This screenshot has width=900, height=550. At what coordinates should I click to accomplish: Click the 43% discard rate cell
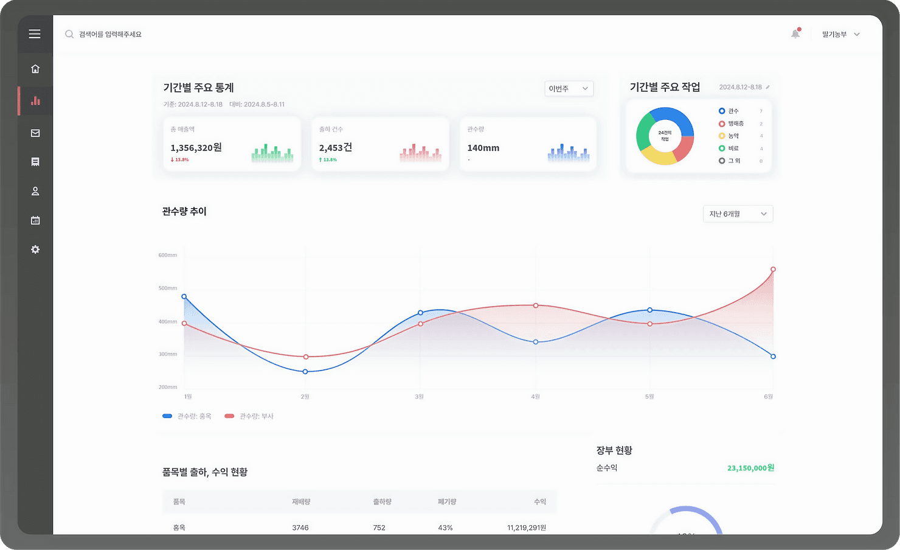click(445, 527)
